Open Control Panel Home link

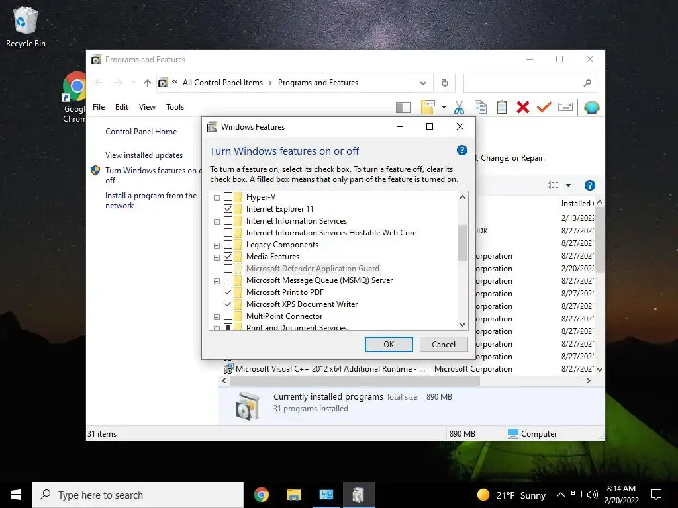(141, 132)
